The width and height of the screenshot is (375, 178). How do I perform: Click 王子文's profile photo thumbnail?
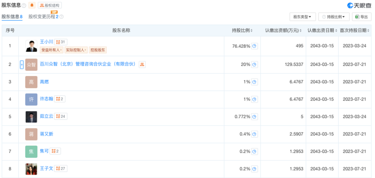[31, 169]
